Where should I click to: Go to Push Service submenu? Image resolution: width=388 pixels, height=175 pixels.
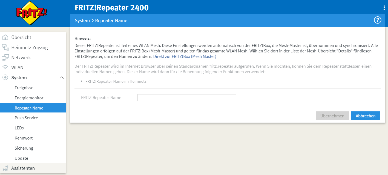click(x=33, y=118)
